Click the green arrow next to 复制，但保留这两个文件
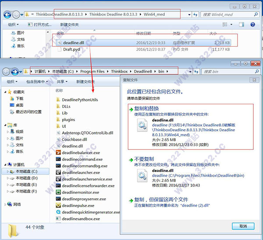 click(x=131, y=200)
